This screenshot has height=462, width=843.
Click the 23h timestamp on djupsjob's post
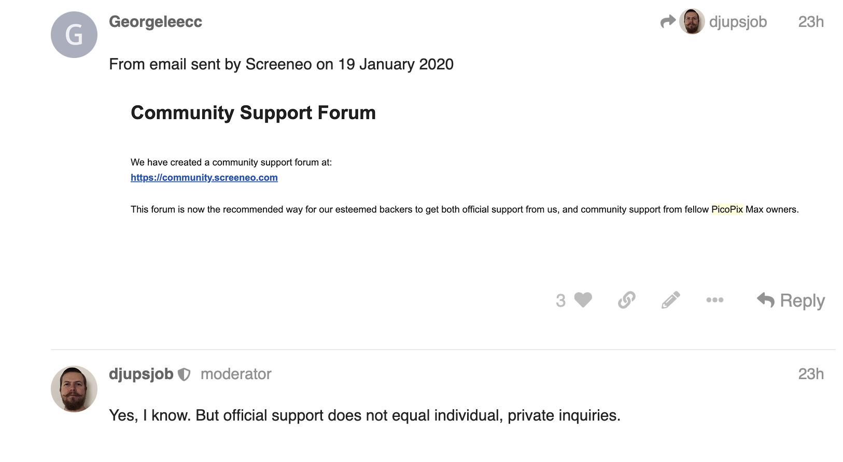tap(811, 374)
